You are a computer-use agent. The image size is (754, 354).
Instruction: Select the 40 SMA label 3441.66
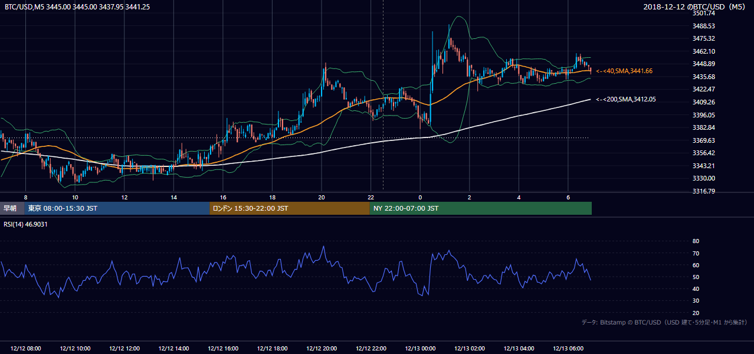click(x=624, y=71)
